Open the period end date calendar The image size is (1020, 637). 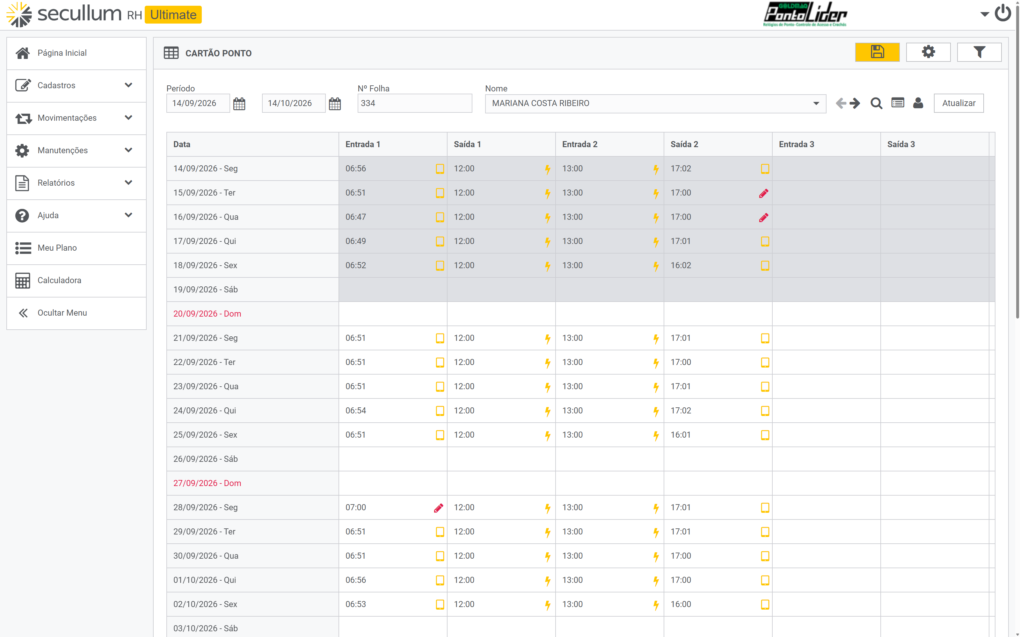[x=335, y=104]
